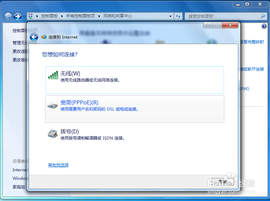Open 控制面板 home sidebar link

click(x=19, y=31)
